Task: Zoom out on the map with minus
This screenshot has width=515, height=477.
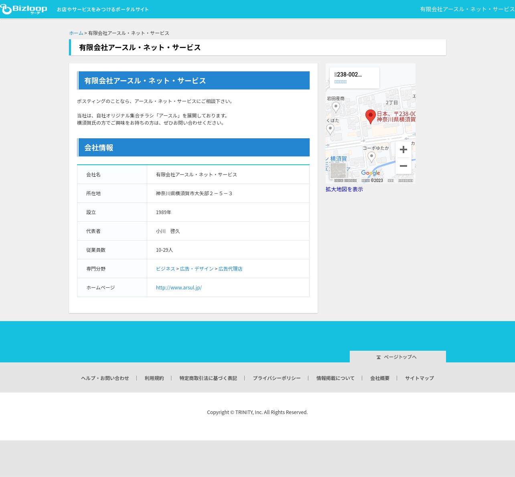Action: point(403,166)
